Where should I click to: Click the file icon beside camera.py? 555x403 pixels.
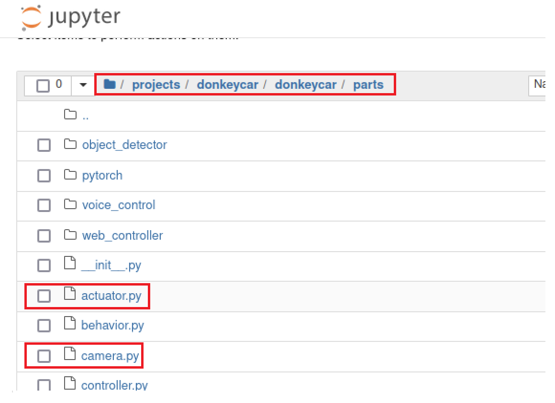[70, 355]
